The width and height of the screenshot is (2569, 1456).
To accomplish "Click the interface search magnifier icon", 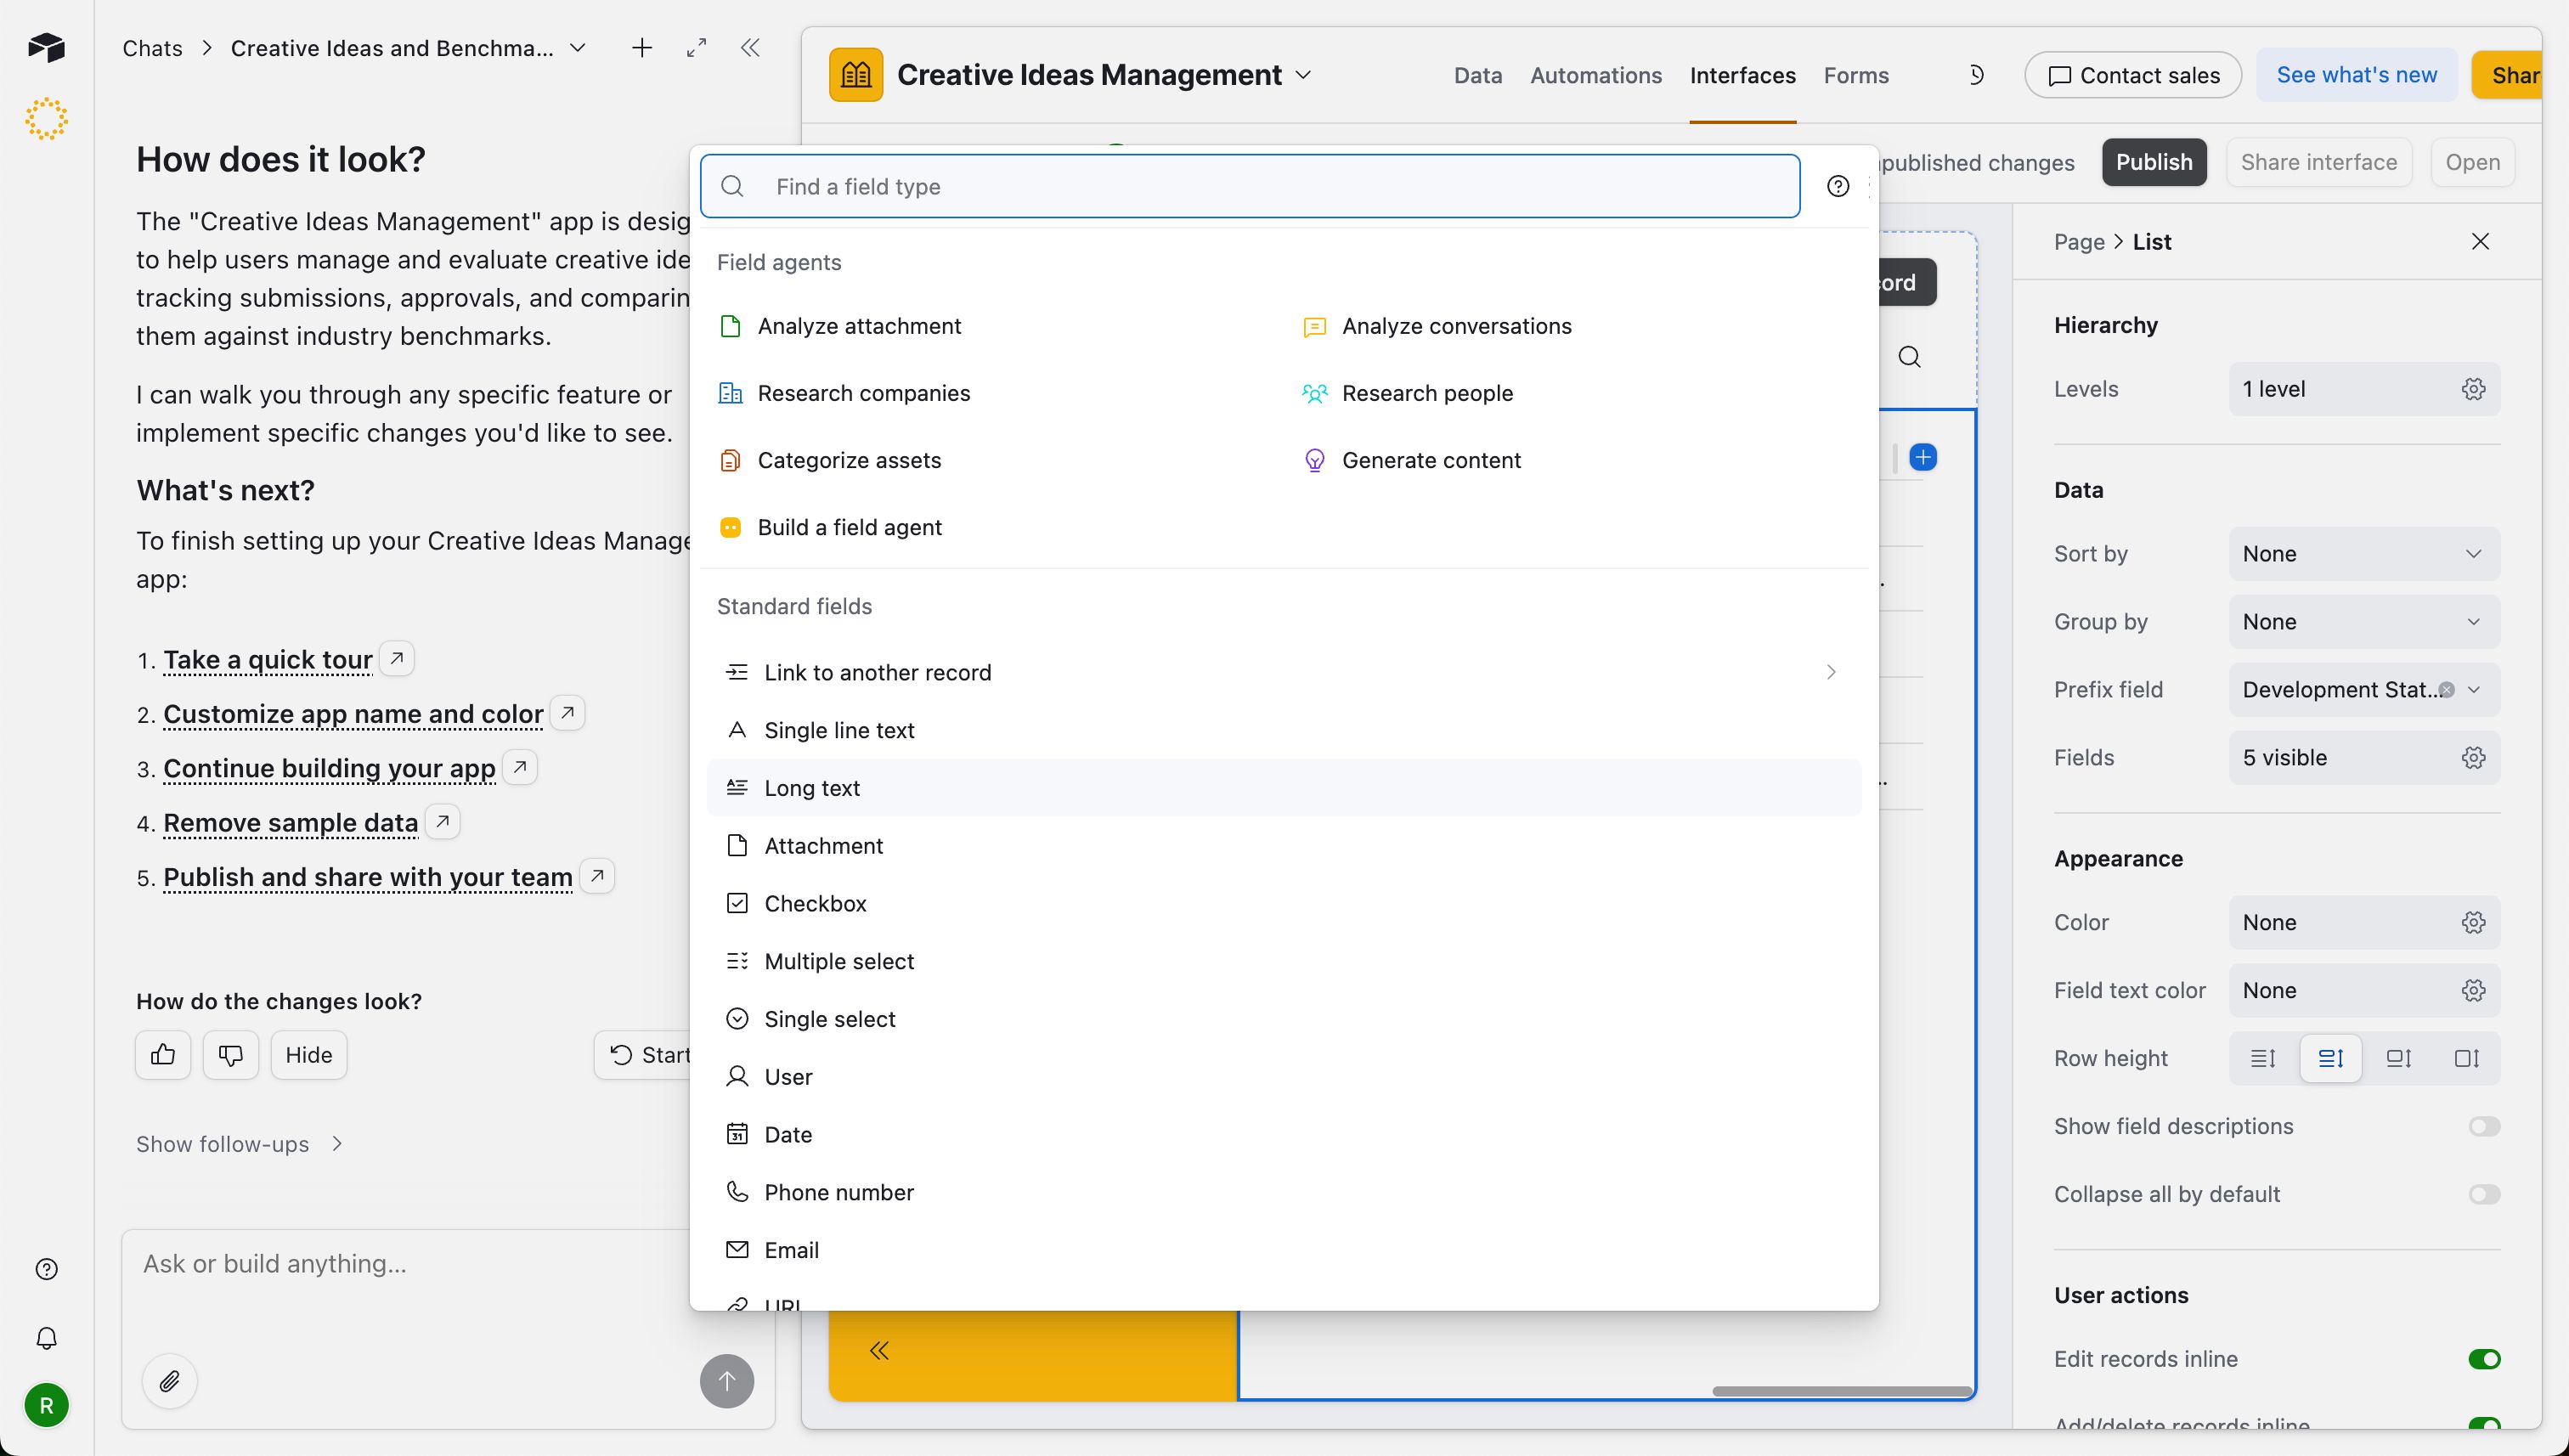I will [x=1910, y=357].
